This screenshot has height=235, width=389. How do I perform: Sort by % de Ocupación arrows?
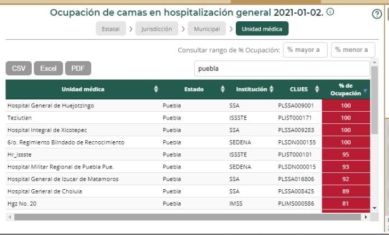[365, 90]
